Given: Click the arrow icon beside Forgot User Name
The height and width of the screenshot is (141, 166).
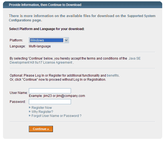Looking at the screenshot, I should pos(30,116).
